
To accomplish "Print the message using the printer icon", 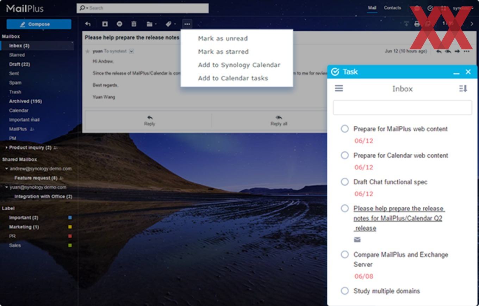I will (x=417, y=24).
